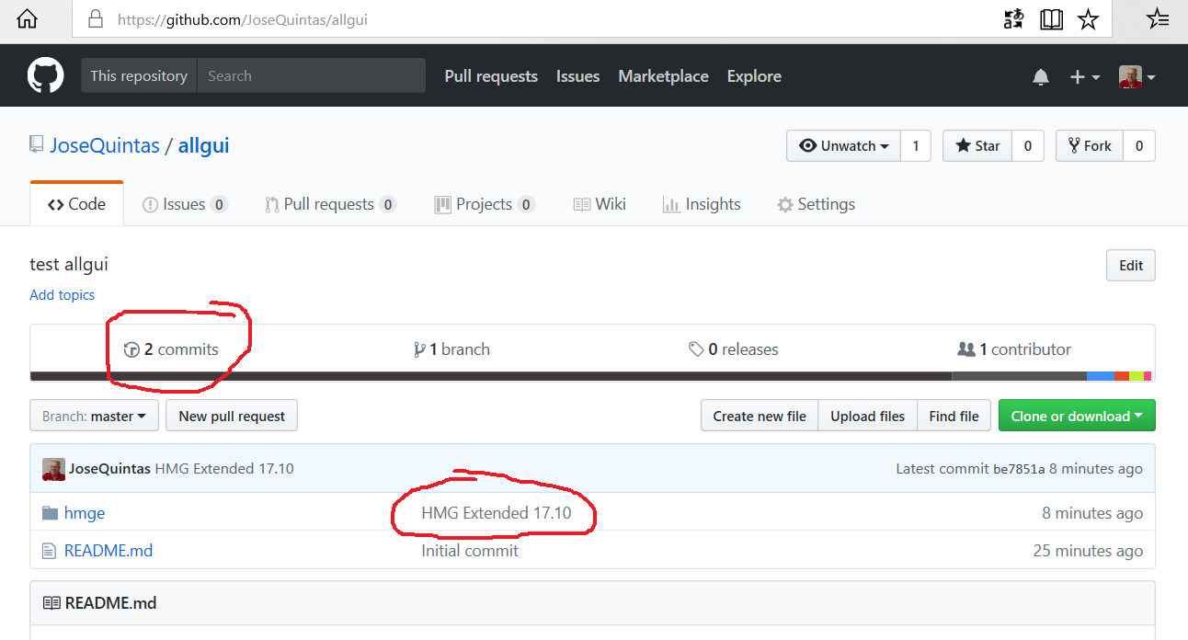Click the repository language color bar
The image size is (1188, 640).
click(x=591, y=376)
